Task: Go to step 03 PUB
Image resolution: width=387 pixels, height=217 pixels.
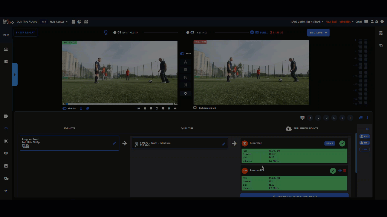Action: point(259,32)
